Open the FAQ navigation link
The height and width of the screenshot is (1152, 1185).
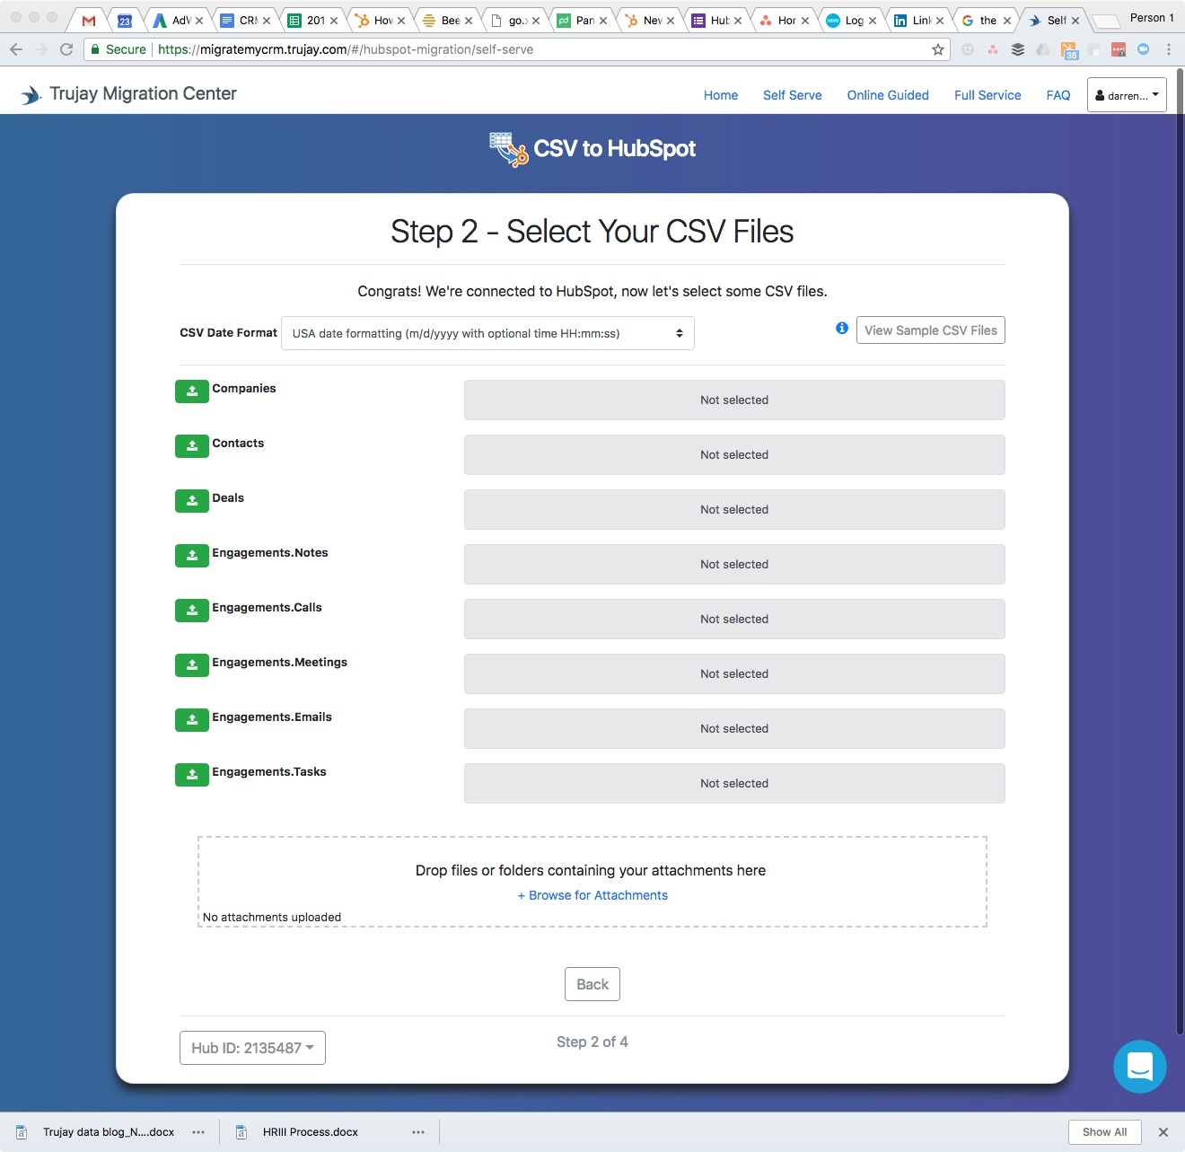click(x=1058, y=95)
